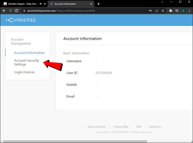Open a new browser tab
Image resolution: width=193 pixels, height=143 pixels.
[98, 4]
